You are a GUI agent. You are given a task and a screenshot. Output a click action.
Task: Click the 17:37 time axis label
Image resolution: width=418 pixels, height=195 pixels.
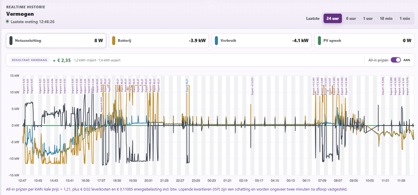tap(101, 180)
